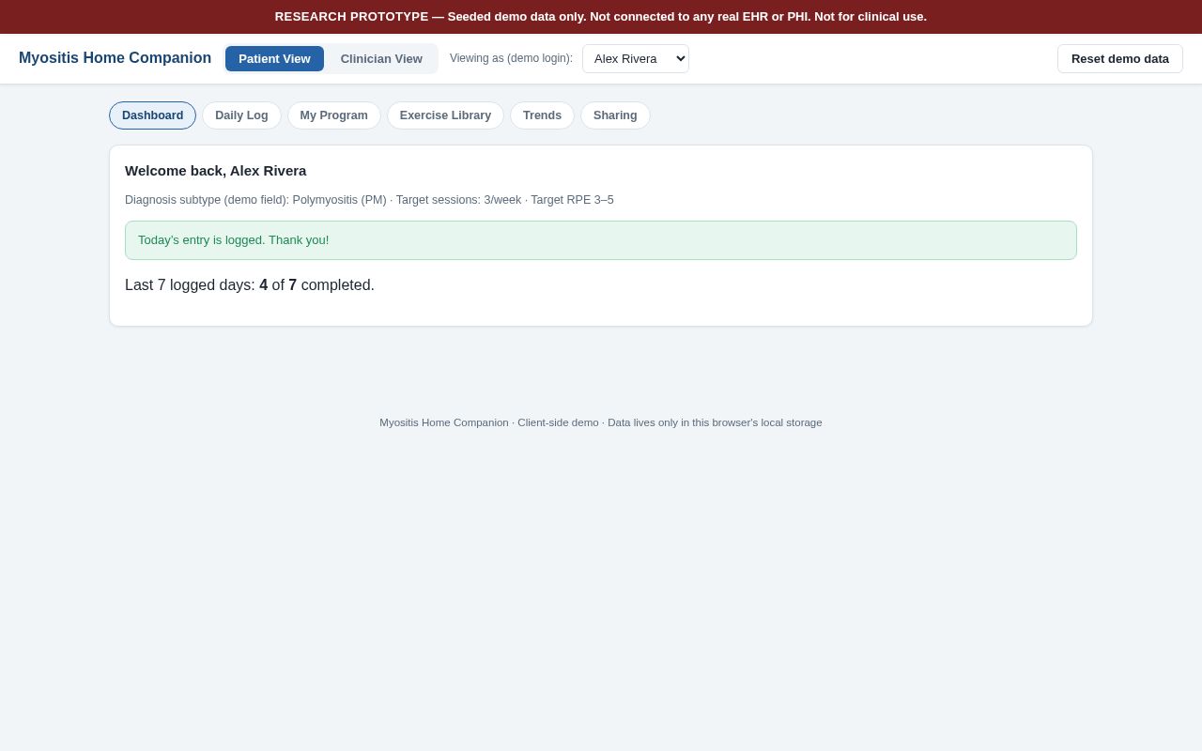Click the diagnosis subtype Polymyositis line

pyautogui.click(x=369, y=200)
